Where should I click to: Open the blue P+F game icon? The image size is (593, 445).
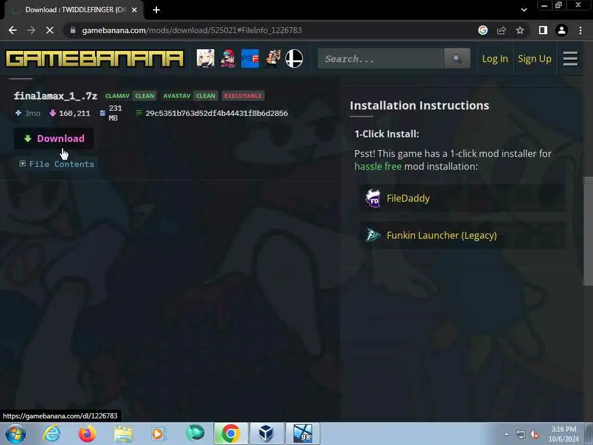point(250,59)
